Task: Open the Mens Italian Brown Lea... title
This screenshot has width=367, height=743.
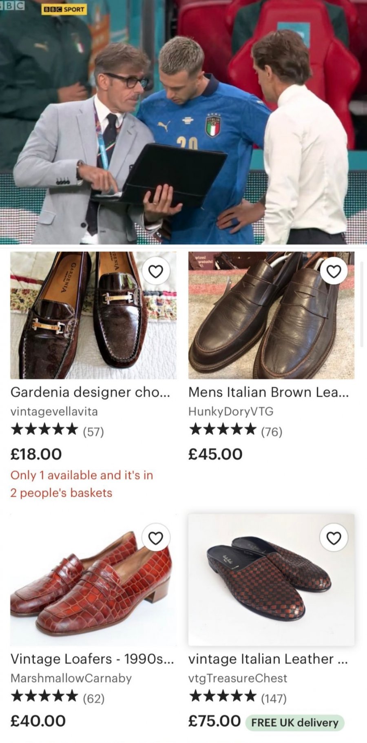Action: (x=268, y=392)
